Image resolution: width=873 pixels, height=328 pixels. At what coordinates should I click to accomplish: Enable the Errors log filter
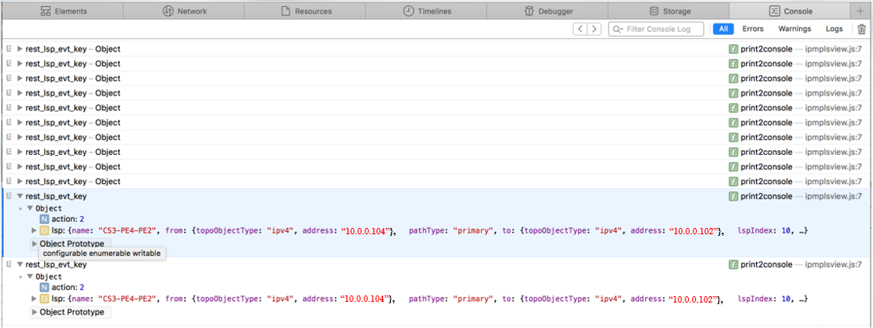point(752,29)
